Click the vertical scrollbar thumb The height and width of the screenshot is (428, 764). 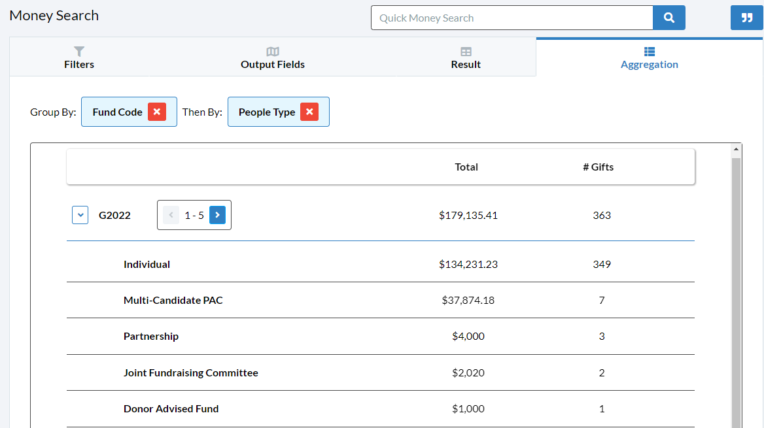[x=737, y=292]
